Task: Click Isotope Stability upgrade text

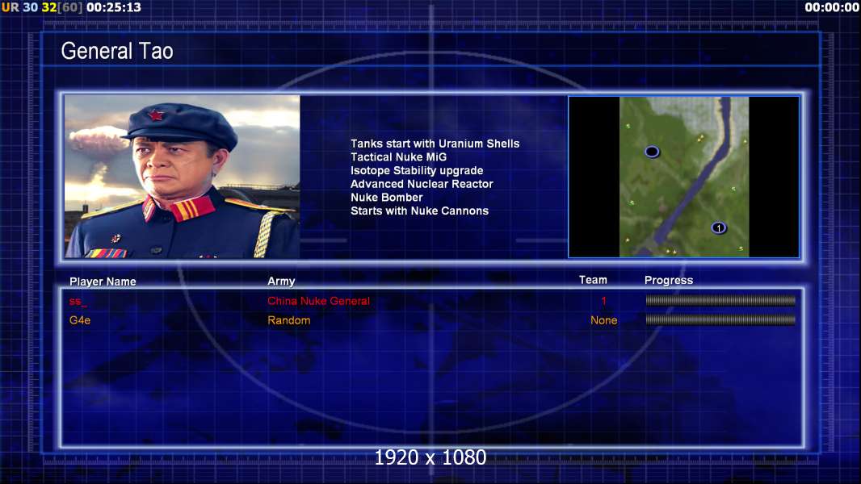Action: click(x=417, y=170)
